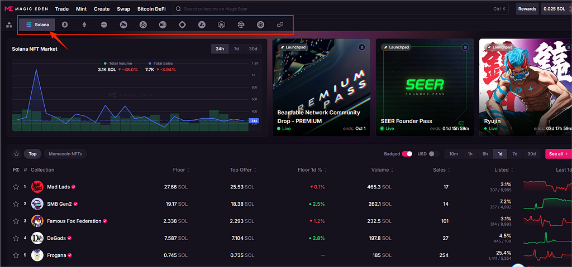Choose the Arbitrum chain icon
The image size is (572, 267).
[221, 25]
